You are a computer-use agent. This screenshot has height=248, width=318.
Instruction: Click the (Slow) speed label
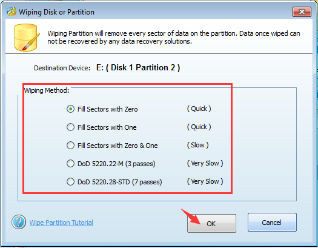point(197,145)
